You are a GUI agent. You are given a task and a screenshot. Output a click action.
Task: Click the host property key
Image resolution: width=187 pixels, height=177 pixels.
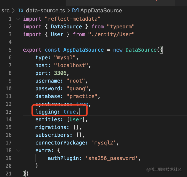[x=41, y=65]
